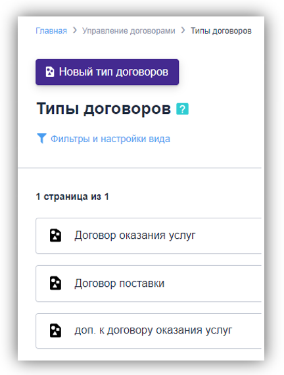Click the 1 страница из 1 pagination text

tap(72, 197)
